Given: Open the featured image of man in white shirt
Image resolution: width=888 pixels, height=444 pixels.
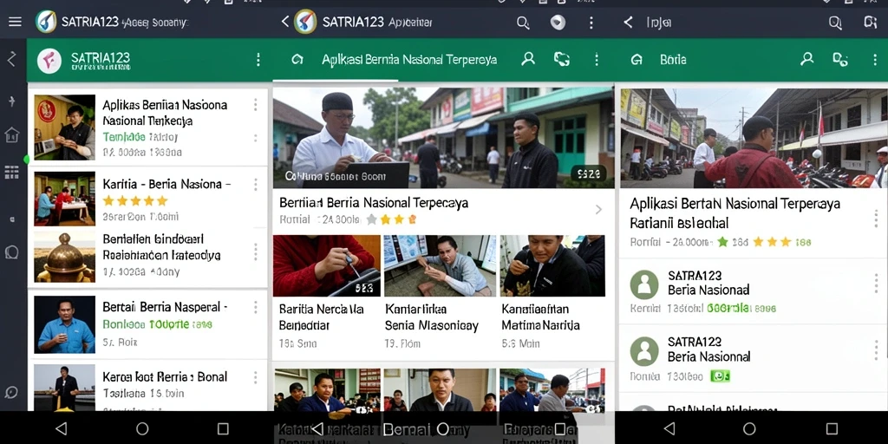Looking at the screenshot, I should pos(443,138).
